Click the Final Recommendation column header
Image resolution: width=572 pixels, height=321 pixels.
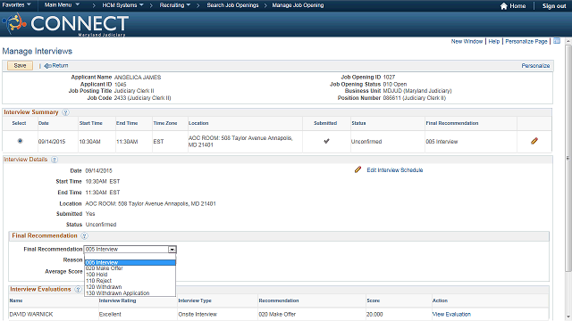point(452,123)
